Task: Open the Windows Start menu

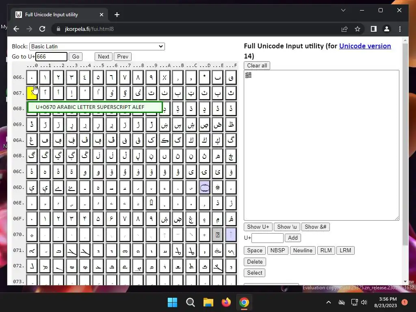Action: pyautogui.click(x=172, y=302)
